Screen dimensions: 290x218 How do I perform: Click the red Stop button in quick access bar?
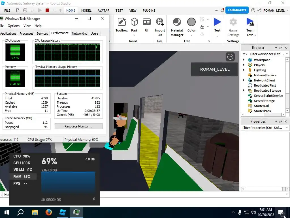[47, 11]
